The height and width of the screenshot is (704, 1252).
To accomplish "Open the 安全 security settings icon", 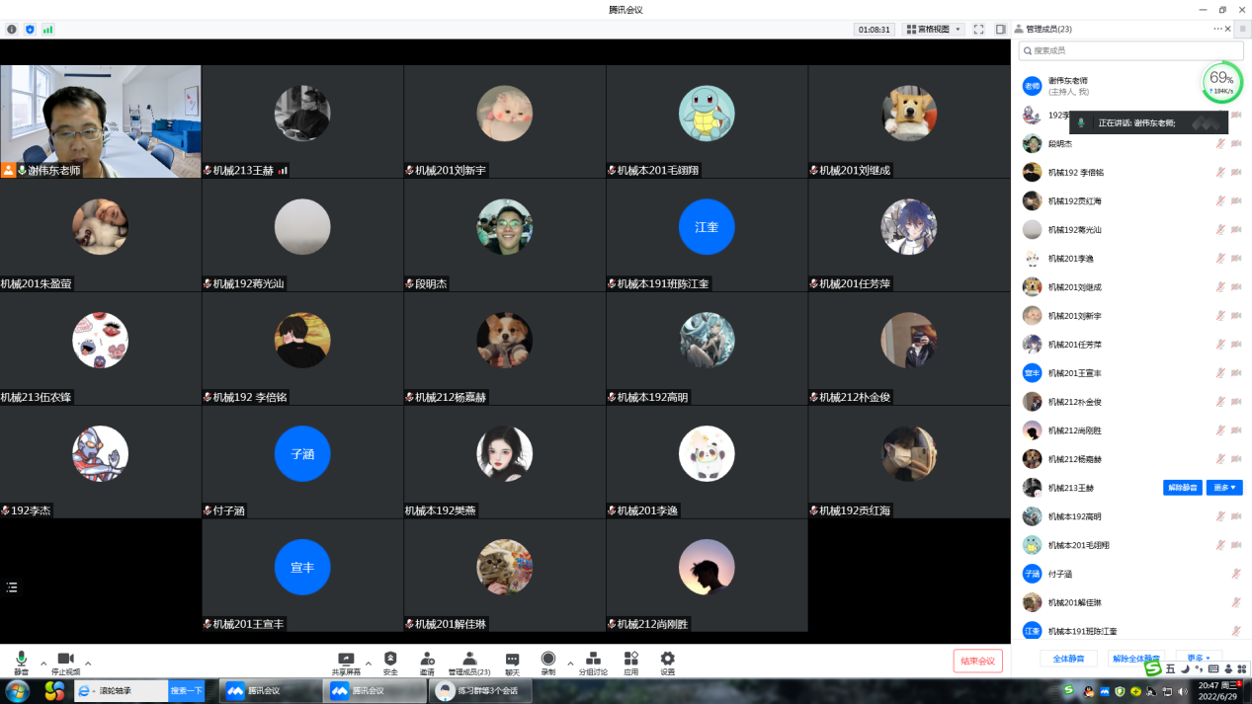I will [390, 662].
